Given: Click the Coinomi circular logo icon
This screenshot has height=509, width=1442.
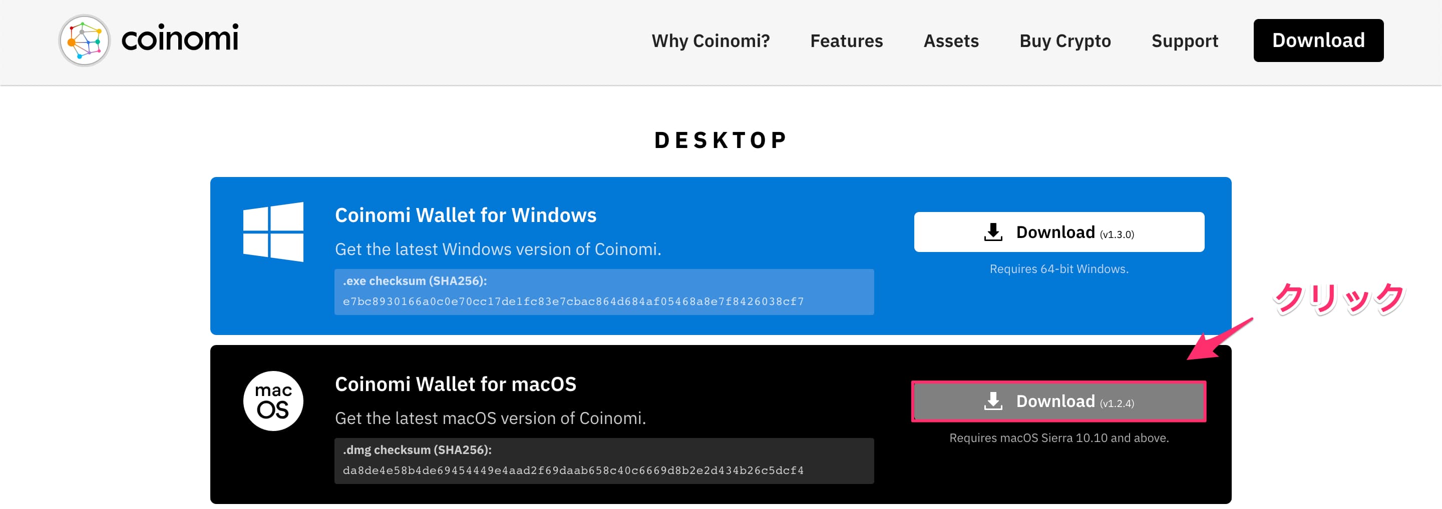Looking at the screenshot, I should tap(85, 41).
